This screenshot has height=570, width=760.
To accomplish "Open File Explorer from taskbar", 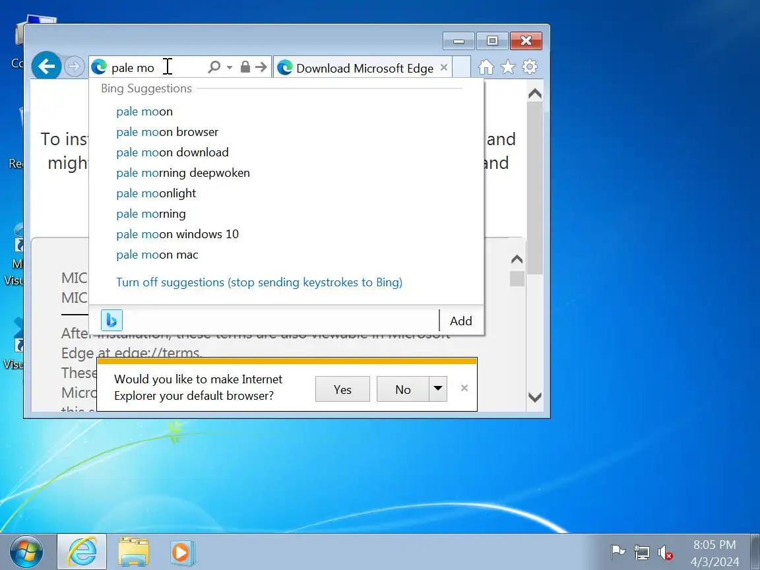I will coord(133,552).
